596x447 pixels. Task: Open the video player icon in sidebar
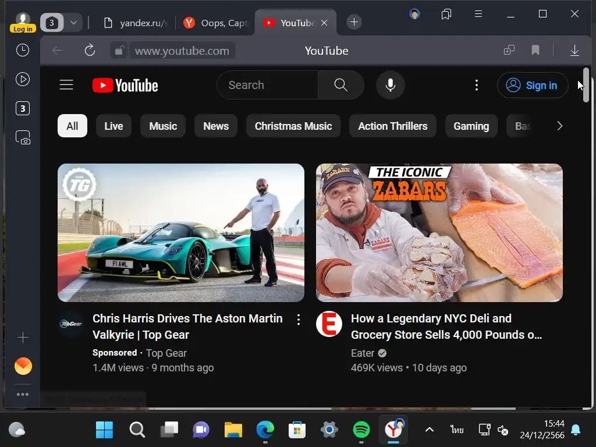pos(23,79)
